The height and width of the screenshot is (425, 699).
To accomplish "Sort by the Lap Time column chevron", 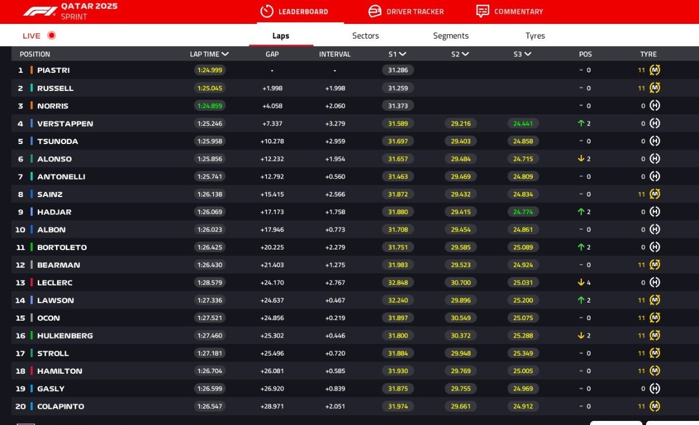I will (225, 54).
